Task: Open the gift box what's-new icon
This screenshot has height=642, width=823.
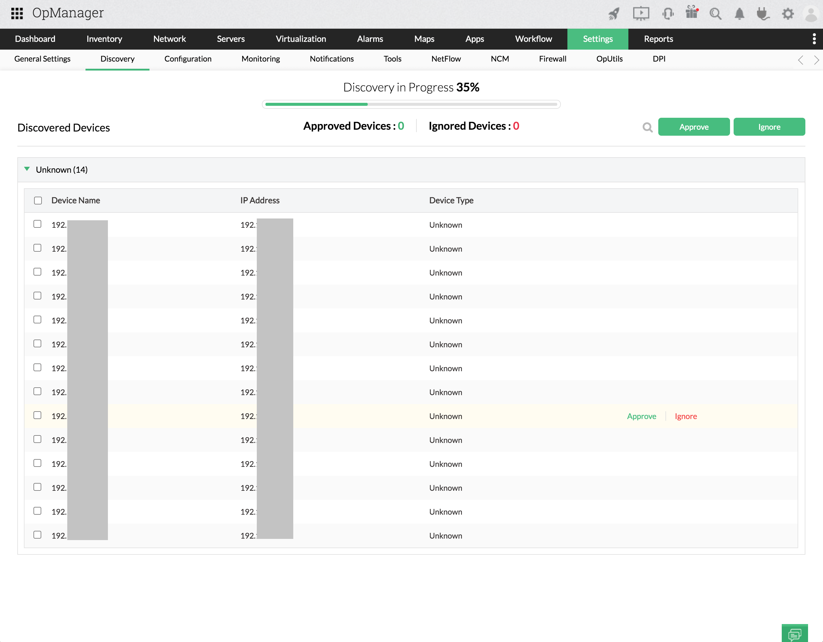Action: point(691,13)
